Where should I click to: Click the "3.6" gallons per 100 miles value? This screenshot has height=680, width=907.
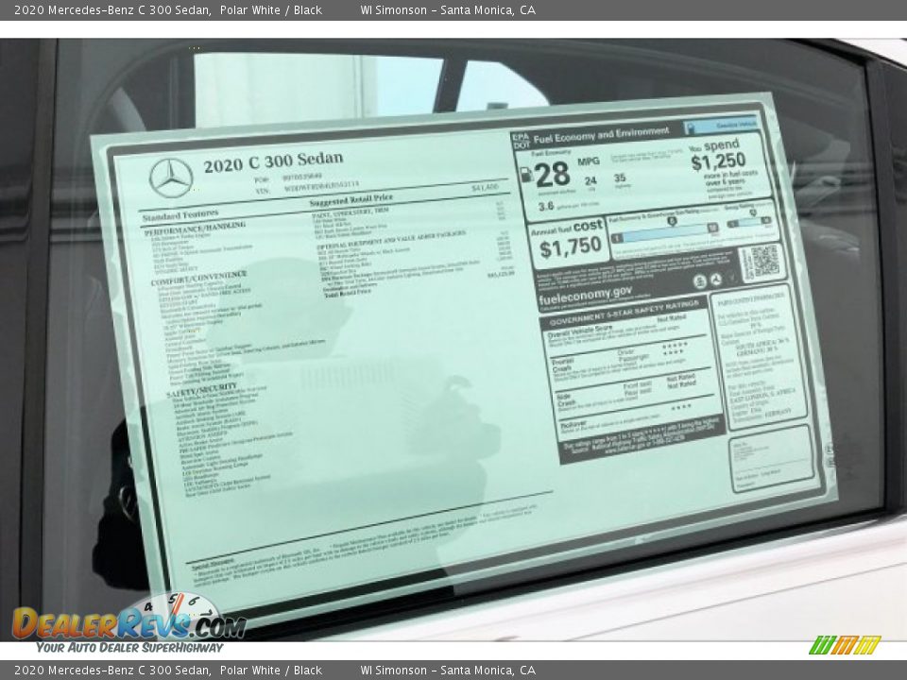[x=545, y=207]
